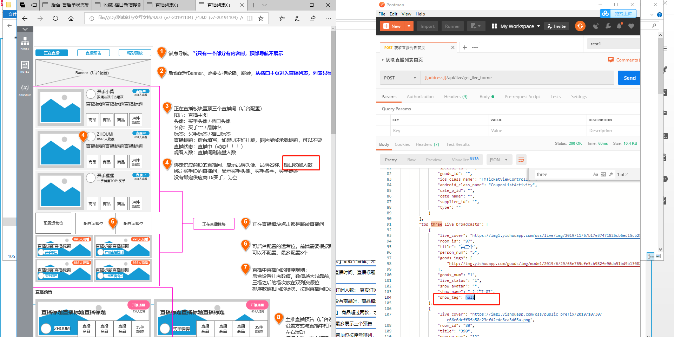Click 正在直播模块 flow box
The height and width of the screenshot is (337, 674).
click(x=214, y=224)
